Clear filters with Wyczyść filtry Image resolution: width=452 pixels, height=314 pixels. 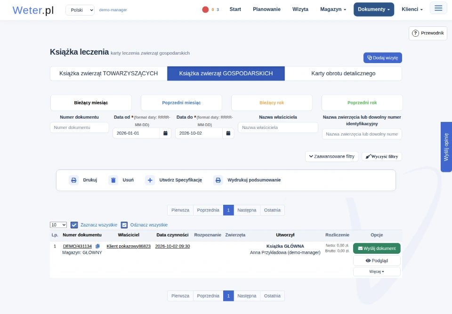click(x=382, y=157)
